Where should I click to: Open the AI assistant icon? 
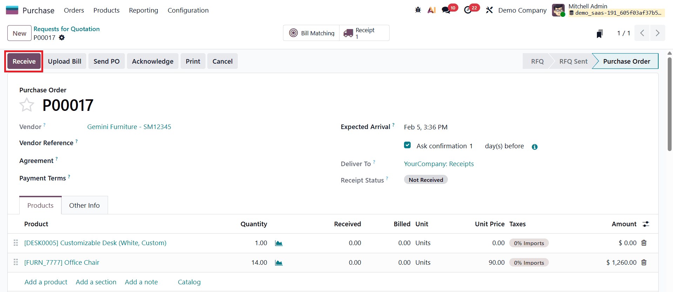click(432, 10)
